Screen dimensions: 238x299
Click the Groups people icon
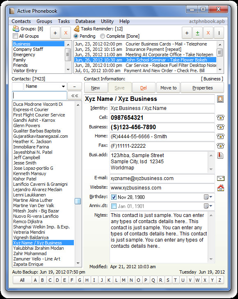point(16,29)
